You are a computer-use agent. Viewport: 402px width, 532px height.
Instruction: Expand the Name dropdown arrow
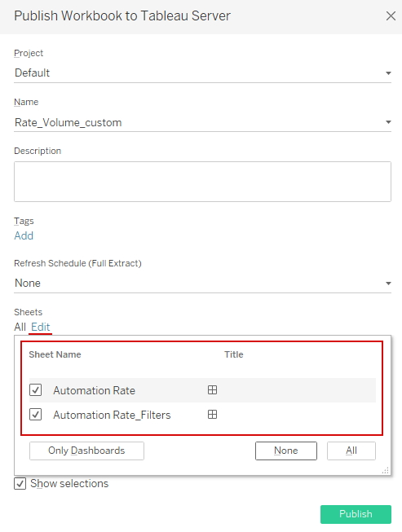[388, 122]
